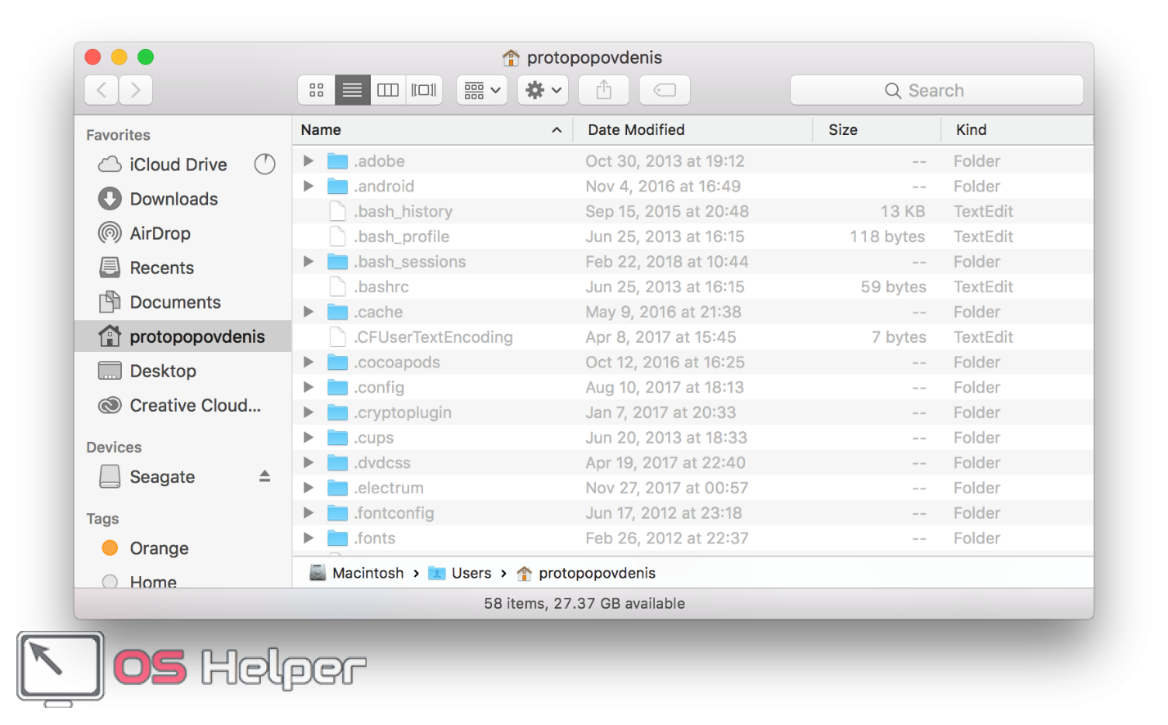
Task: Expand the .cache folder
Action: (x=309, y=312)
